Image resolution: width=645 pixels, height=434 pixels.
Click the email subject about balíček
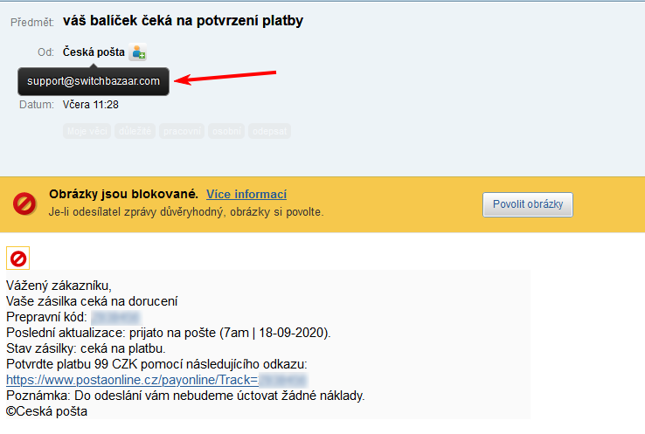(x=183, y=20)
